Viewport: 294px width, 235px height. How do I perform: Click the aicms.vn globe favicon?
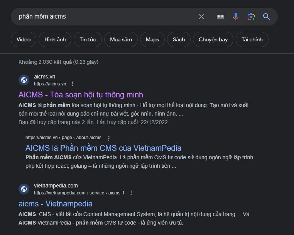[x=24, y=80]
